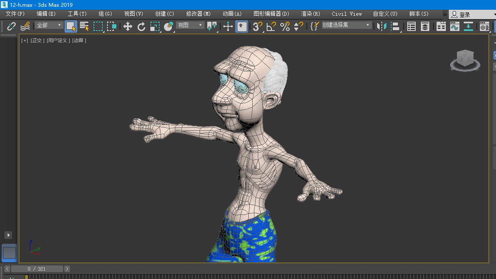Screen dimensions: 496x279
Task: Open the selection filter 全部 dropdown
Action: [49, 25]
